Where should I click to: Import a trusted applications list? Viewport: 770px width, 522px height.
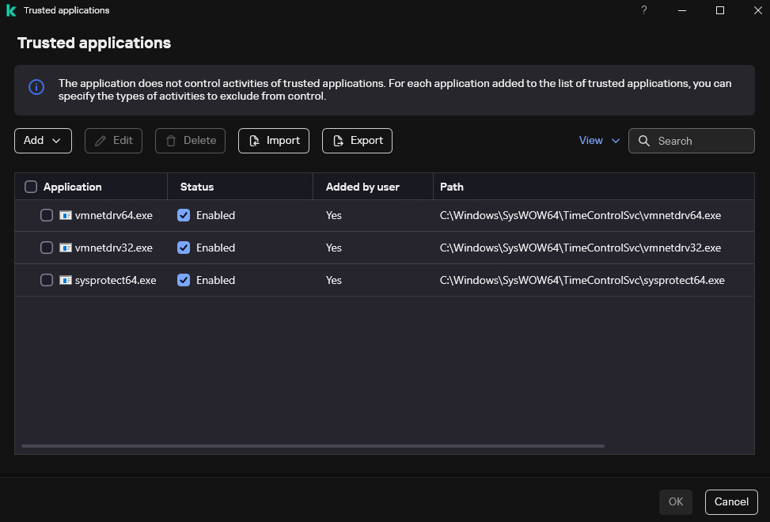click(274, 141)
